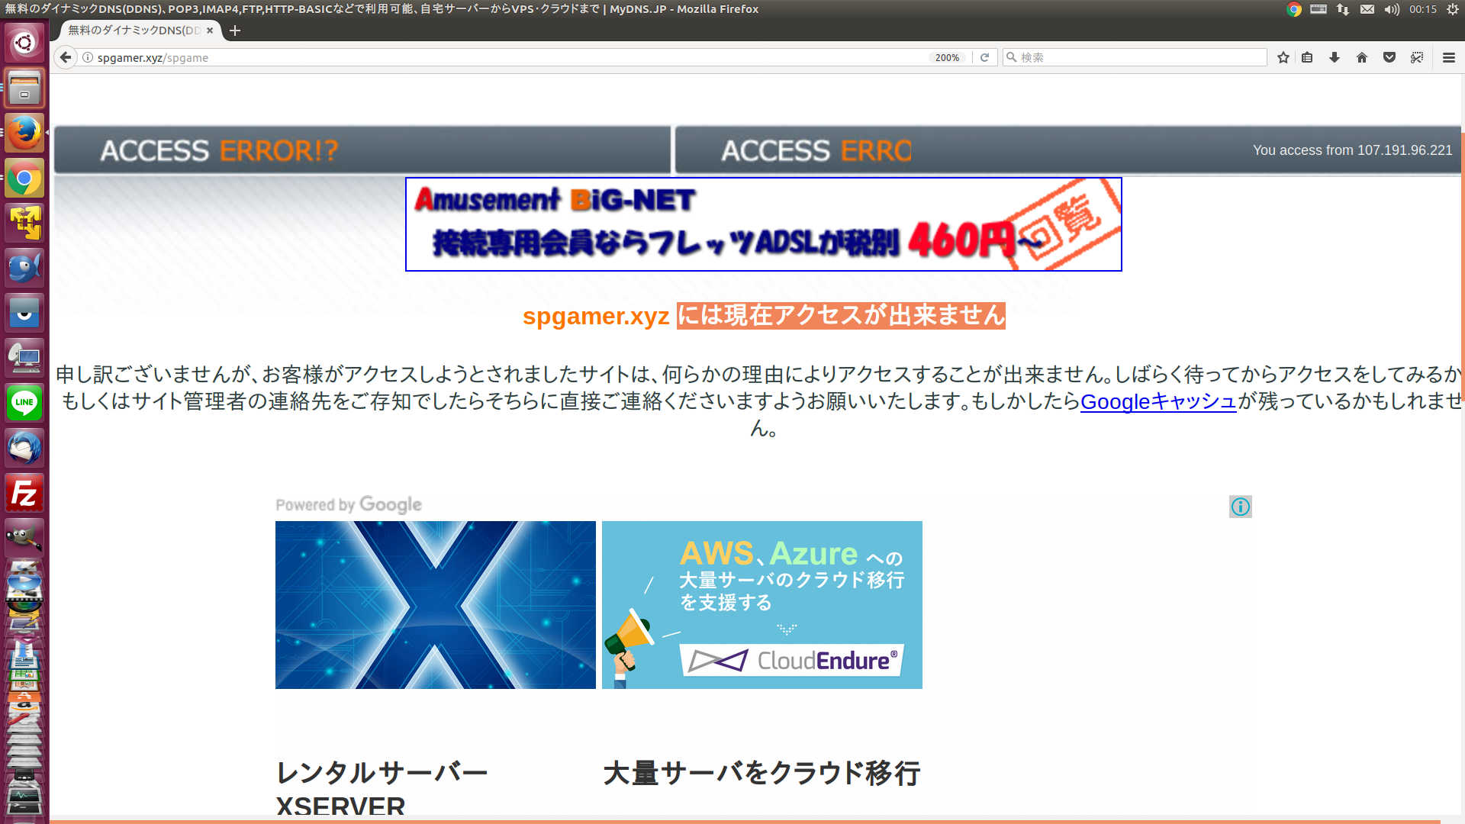Screen dimensions: 1465x824
Task: Open the Pocket icon in the toolbar
Action: click(x=1389, y=57)
